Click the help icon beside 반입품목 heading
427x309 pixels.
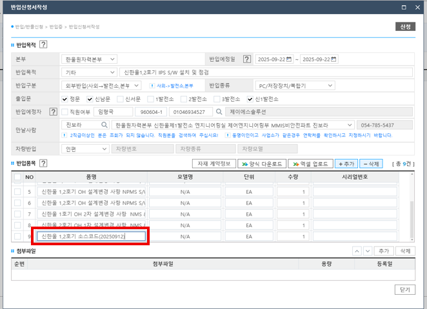43,146
